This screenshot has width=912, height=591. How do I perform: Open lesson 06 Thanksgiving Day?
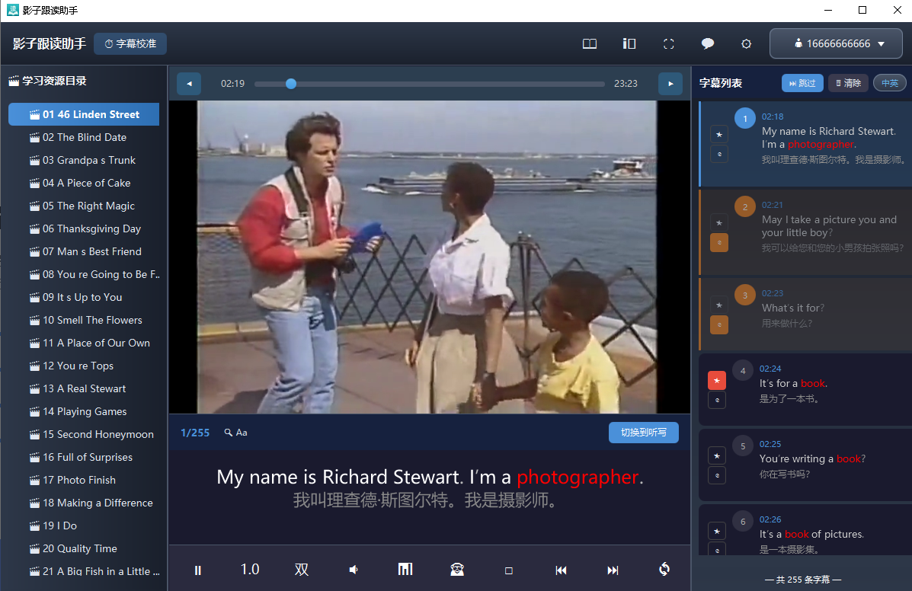coord(84,228)
